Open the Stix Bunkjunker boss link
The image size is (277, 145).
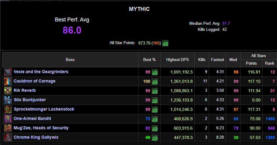(x=30, y=100)
